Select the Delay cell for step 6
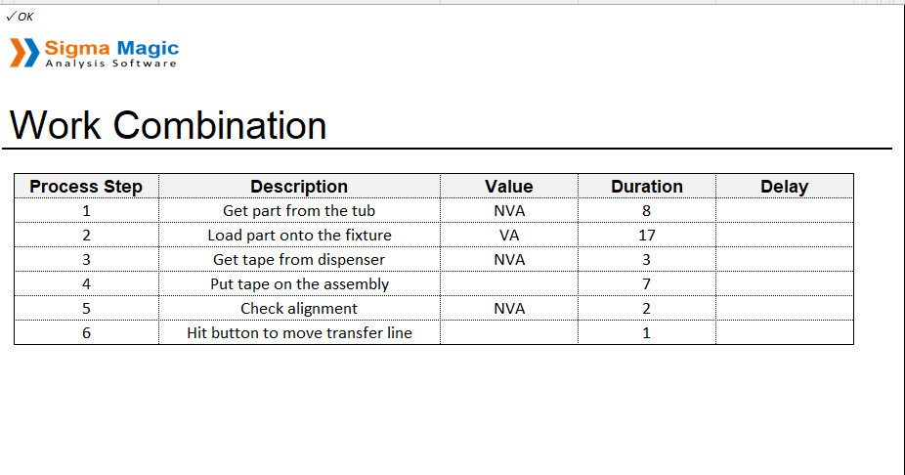Image resolution: width=905 pixels, height=475 pixels. coord(785,332)
